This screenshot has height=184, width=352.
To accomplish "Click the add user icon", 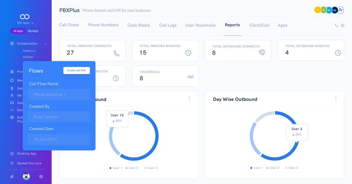I will pos(341,10).
